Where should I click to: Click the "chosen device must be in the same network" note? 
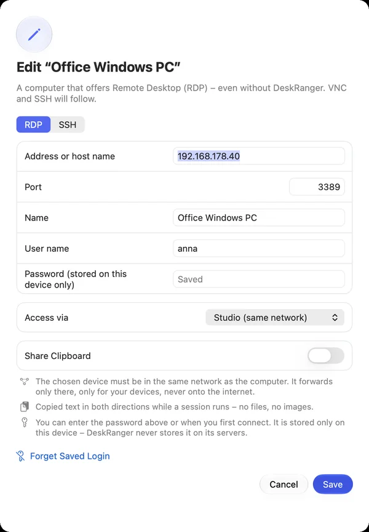(x=184, y=387)
